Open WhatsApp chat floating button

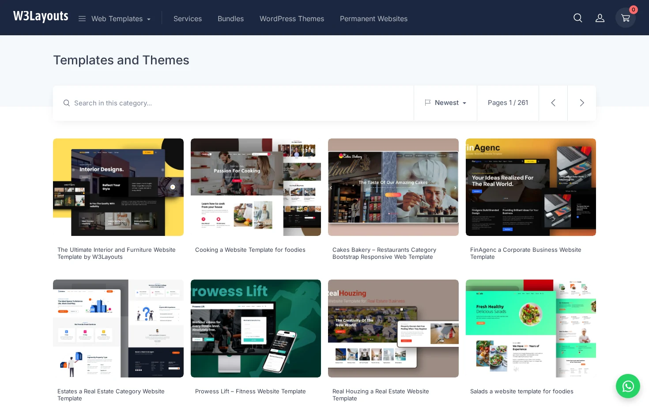[x=628, y=386]
